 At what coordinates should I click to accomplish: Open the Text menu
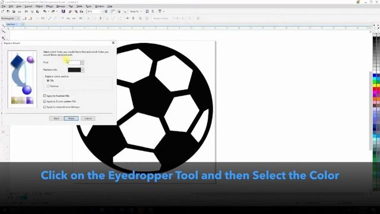tap(71, 7)
